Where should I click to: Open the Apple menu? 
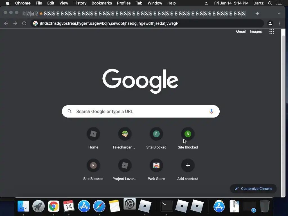pos(8,3)
